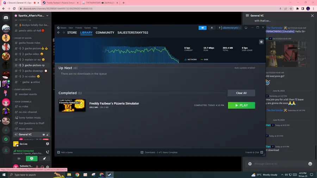The width and height of the screenshot is (317, 178).
Task: Open Help menu in Steam
Action: [x=95, y=28]
